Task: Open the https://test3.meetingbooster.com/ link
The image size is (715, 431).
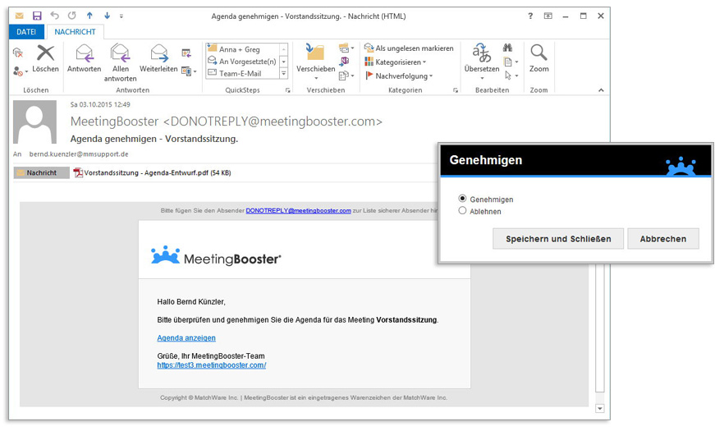Action: point(212,365)
